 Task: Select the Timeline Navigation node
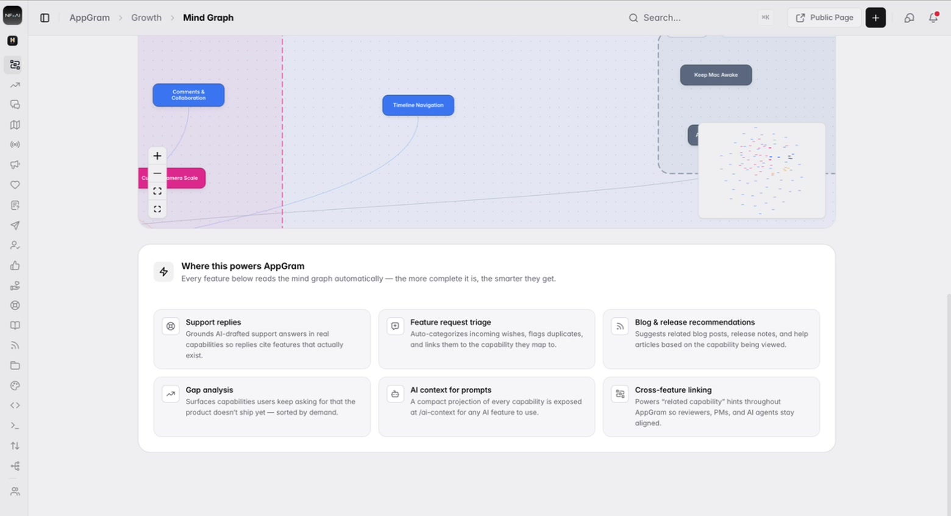click(x=418, y=105)
